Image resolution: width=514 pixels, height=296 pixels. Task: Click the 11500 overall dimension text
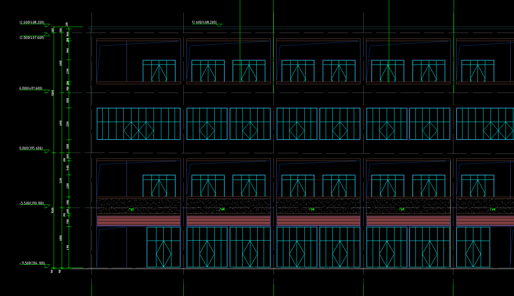coord(52,210)
